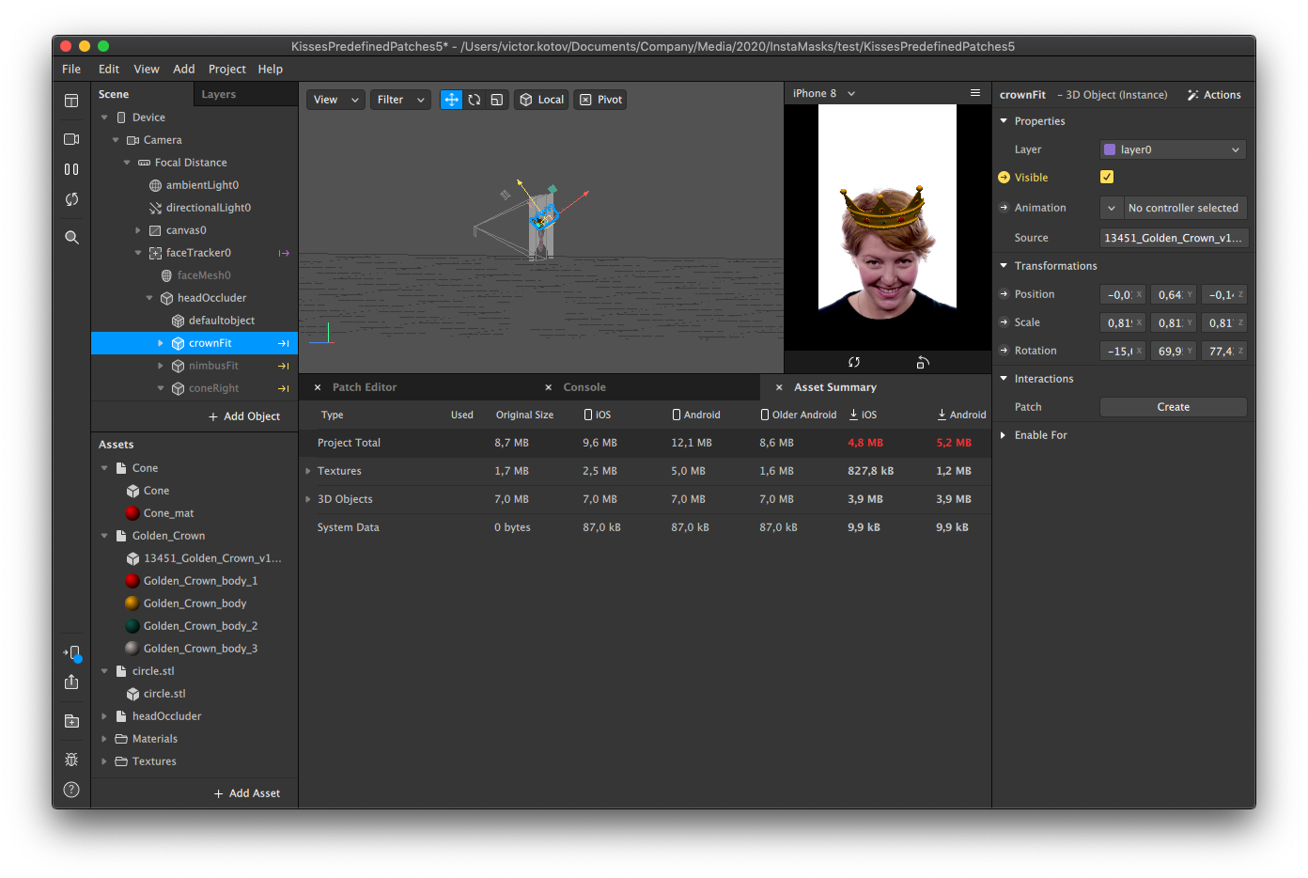The height and width of the screenshot is (878, 1308).
Task: Open the Add menu in the menu bar
Action: point(184,69)
